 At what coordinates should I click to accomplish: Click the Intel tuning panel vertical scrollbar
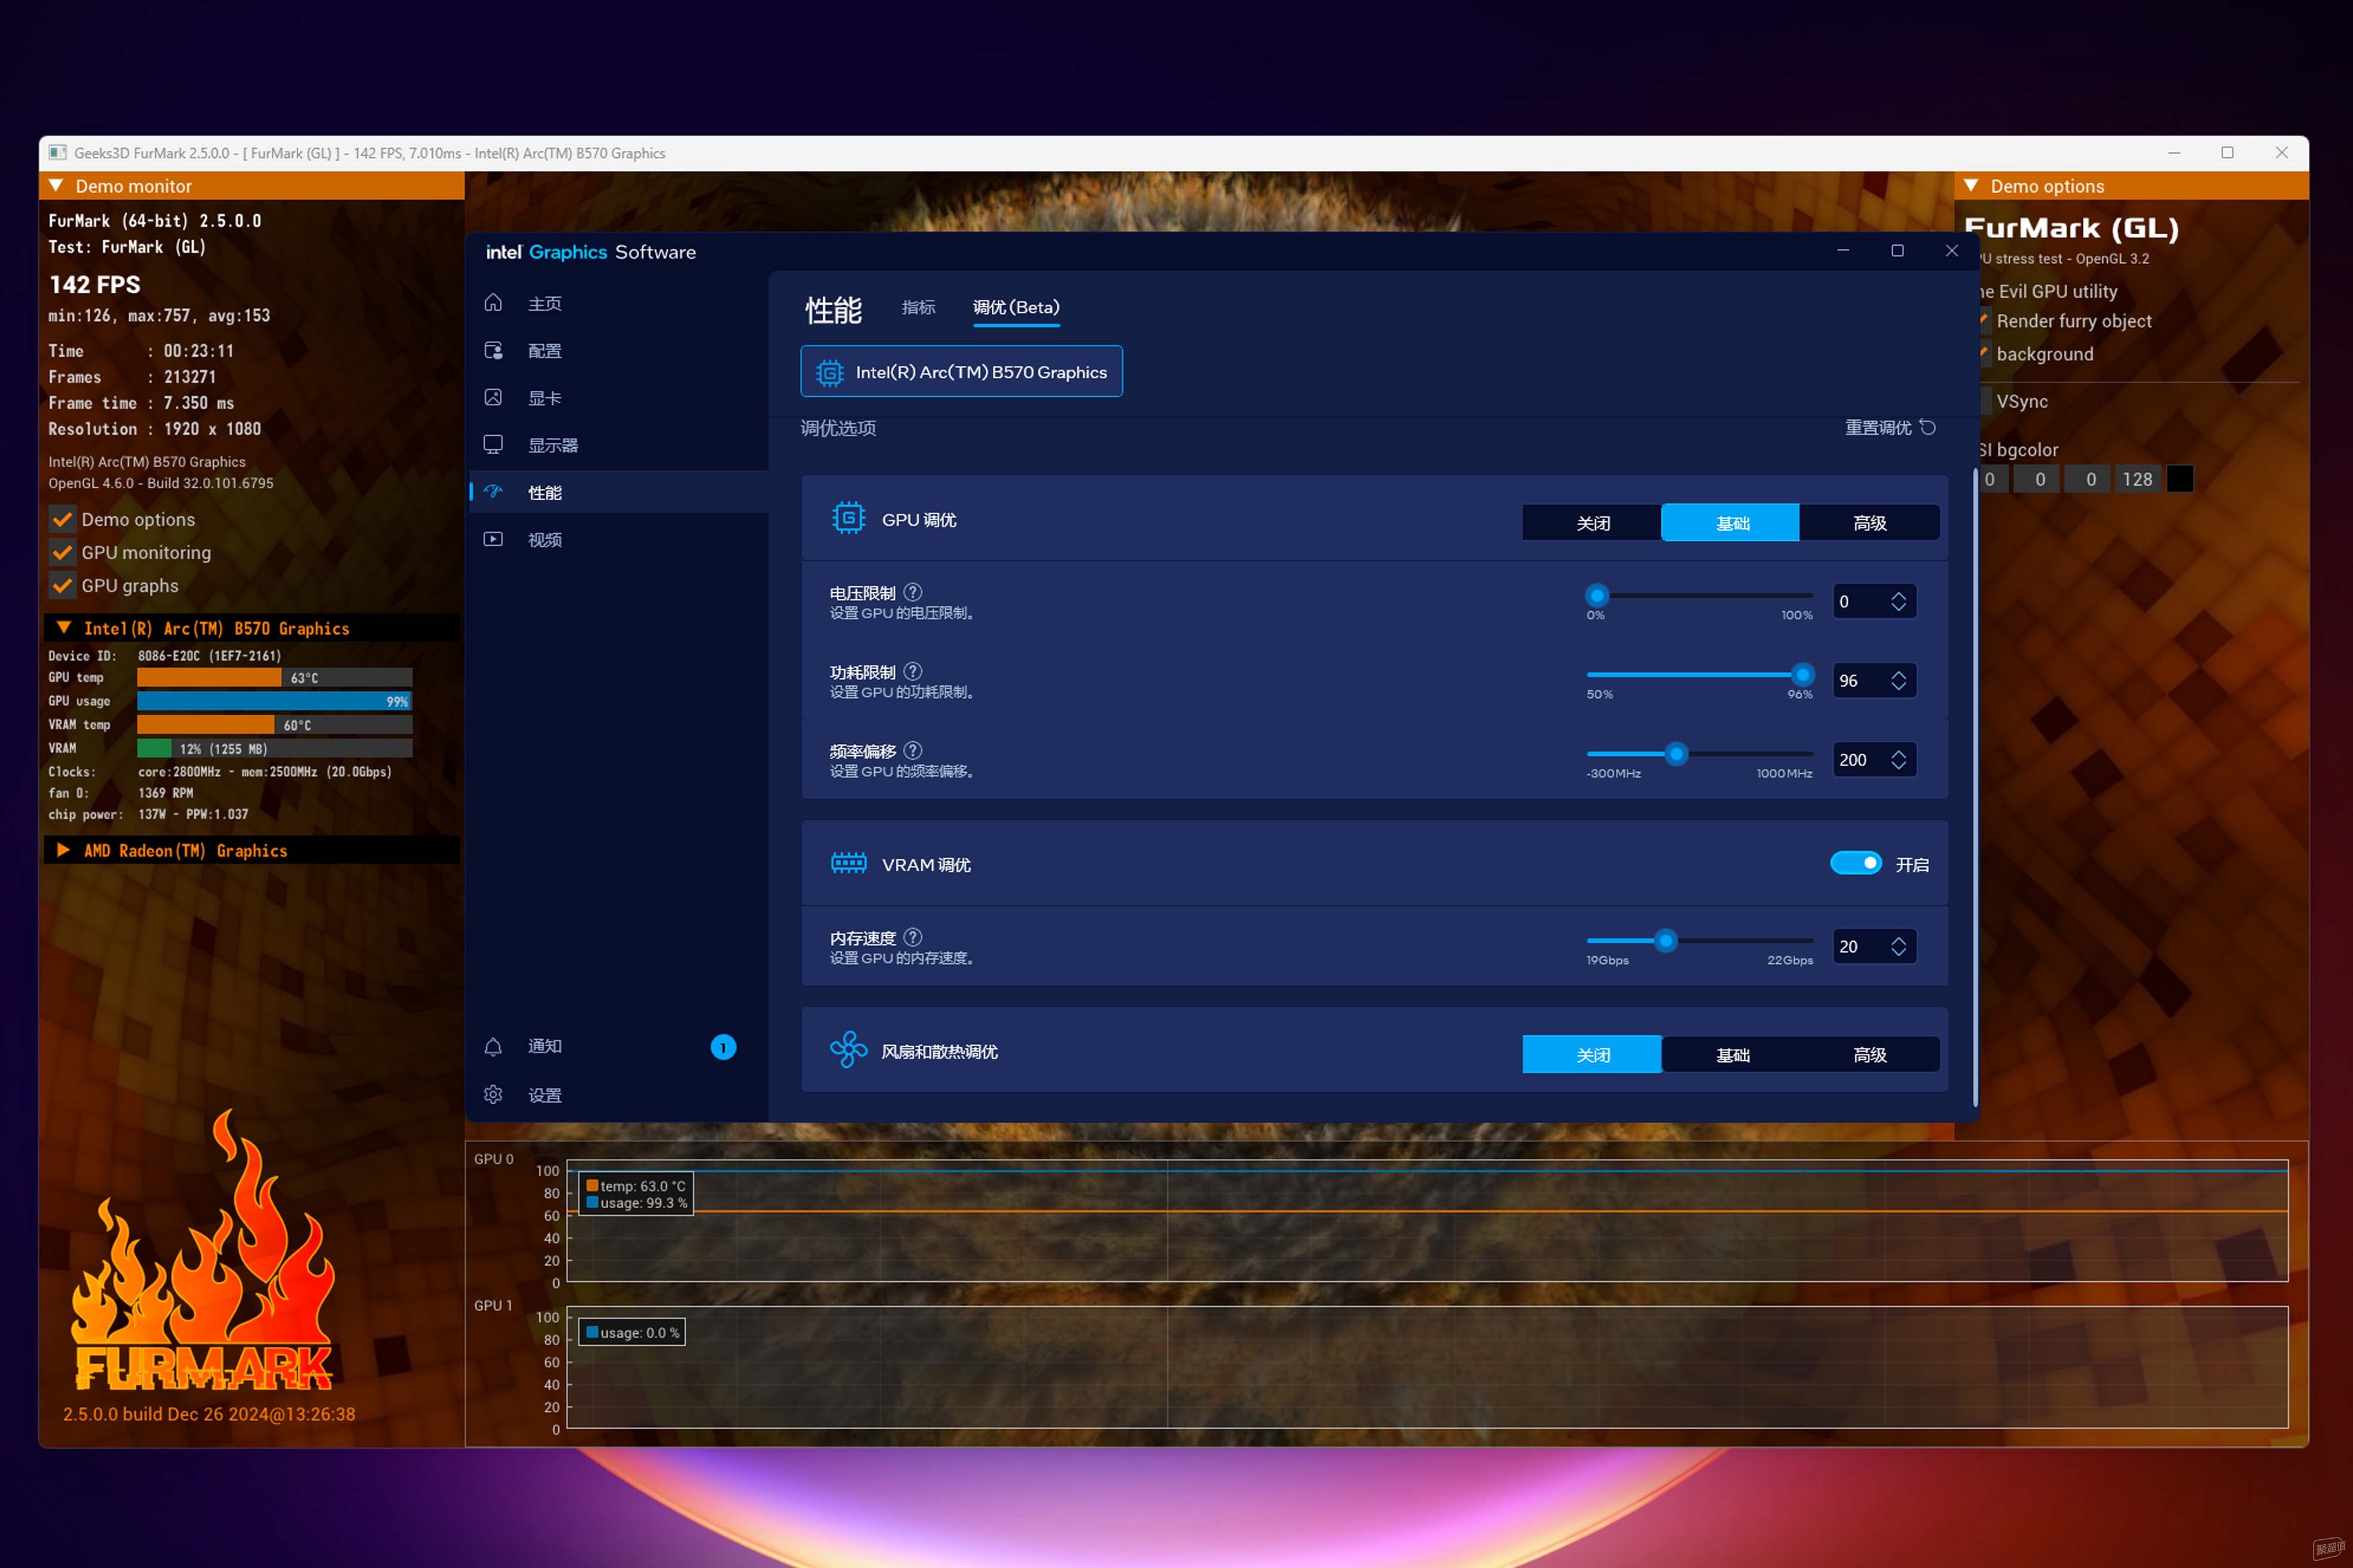click(x=1975, y=787)
